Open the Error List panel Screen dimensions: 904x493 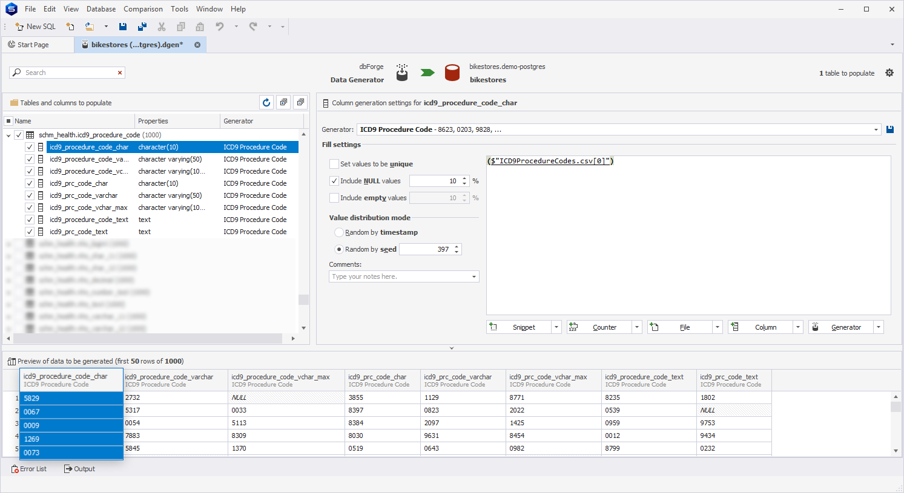click(x=28, y=469)
